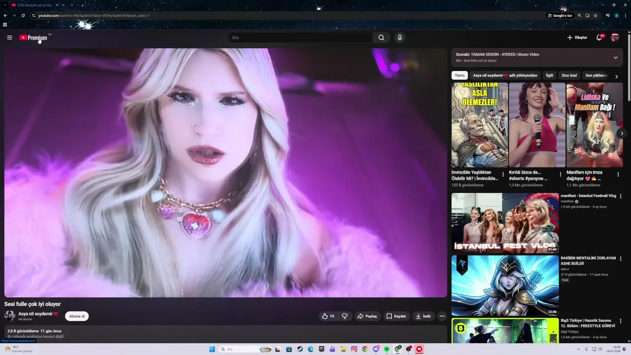The height and width of the screenshot is (355, 631).
Task: Open the browser three-dot menu
Action: 625,15
